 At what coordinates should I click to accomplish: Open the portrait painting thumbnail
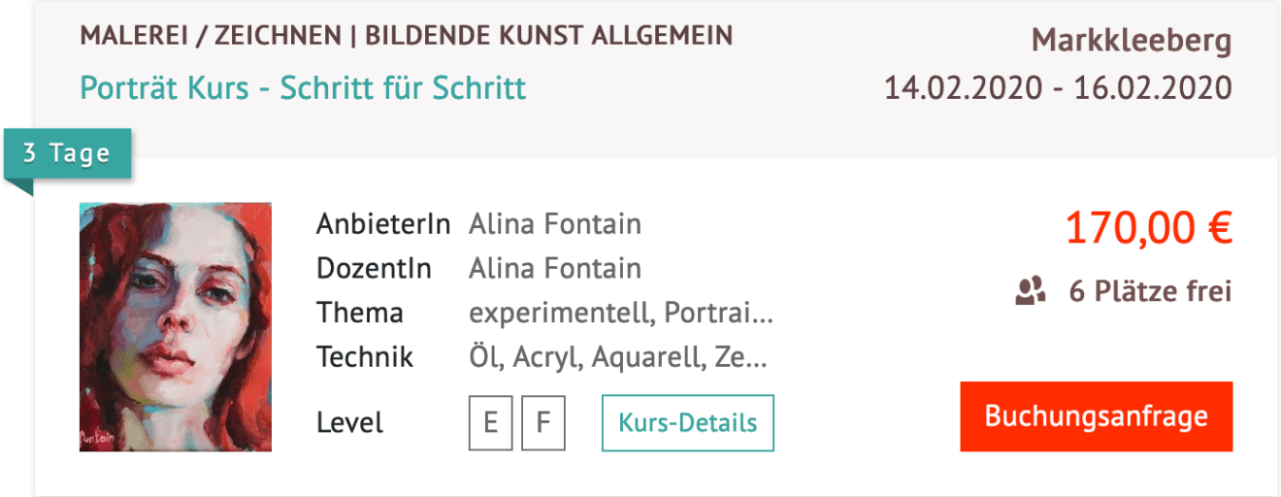176,327
